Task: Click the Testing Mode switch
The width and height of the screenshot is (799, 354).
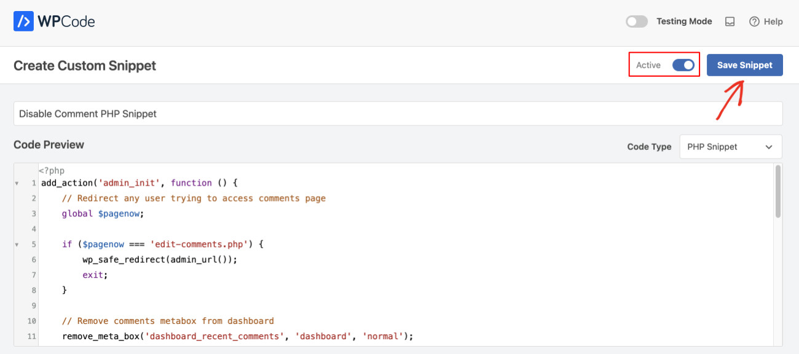Action: pos(636,21)
